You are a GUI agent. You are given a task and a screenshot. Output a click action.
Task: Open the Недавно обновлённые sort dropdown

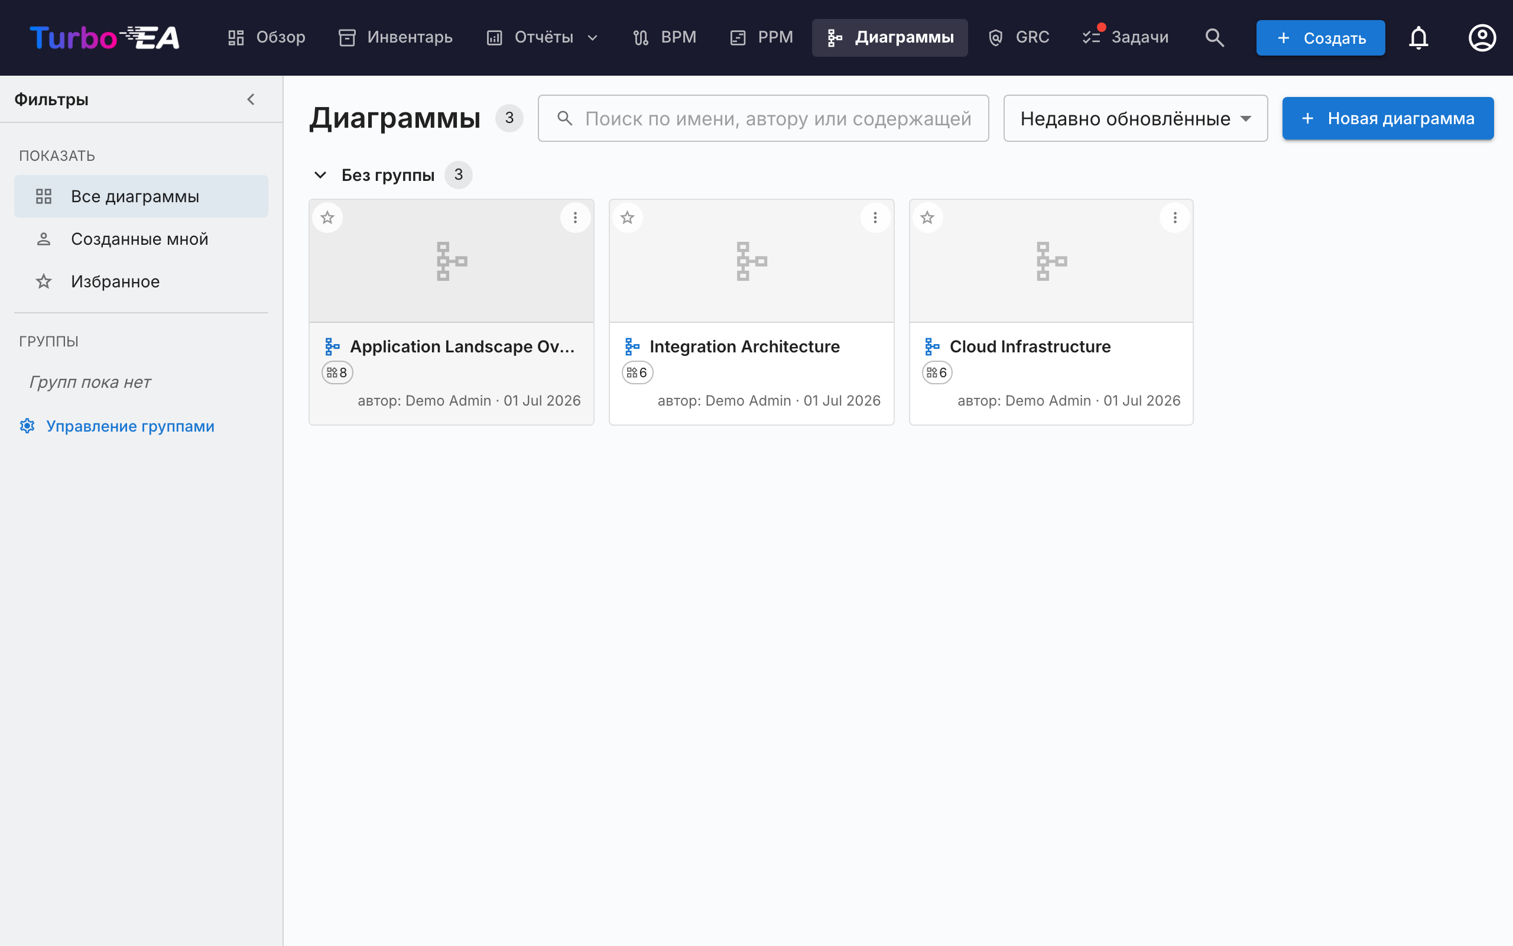point(1135,118)
